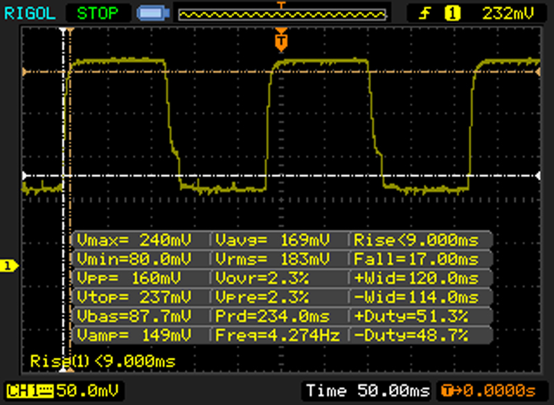Screen dimensions: 554x405
Task: Click the blue battery-shaped memory icon
Action: pyautogui.click(x=153, y=13)
